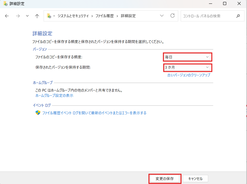
Task: Click the 変更の保存 button
Action: click(165, 179)
